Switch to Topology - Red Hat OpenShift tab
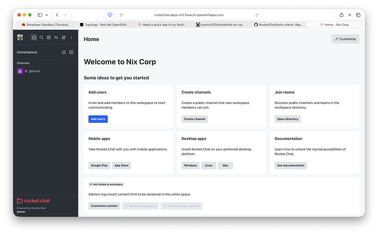This screenshot has width=378, height=234. click(105, 25)
